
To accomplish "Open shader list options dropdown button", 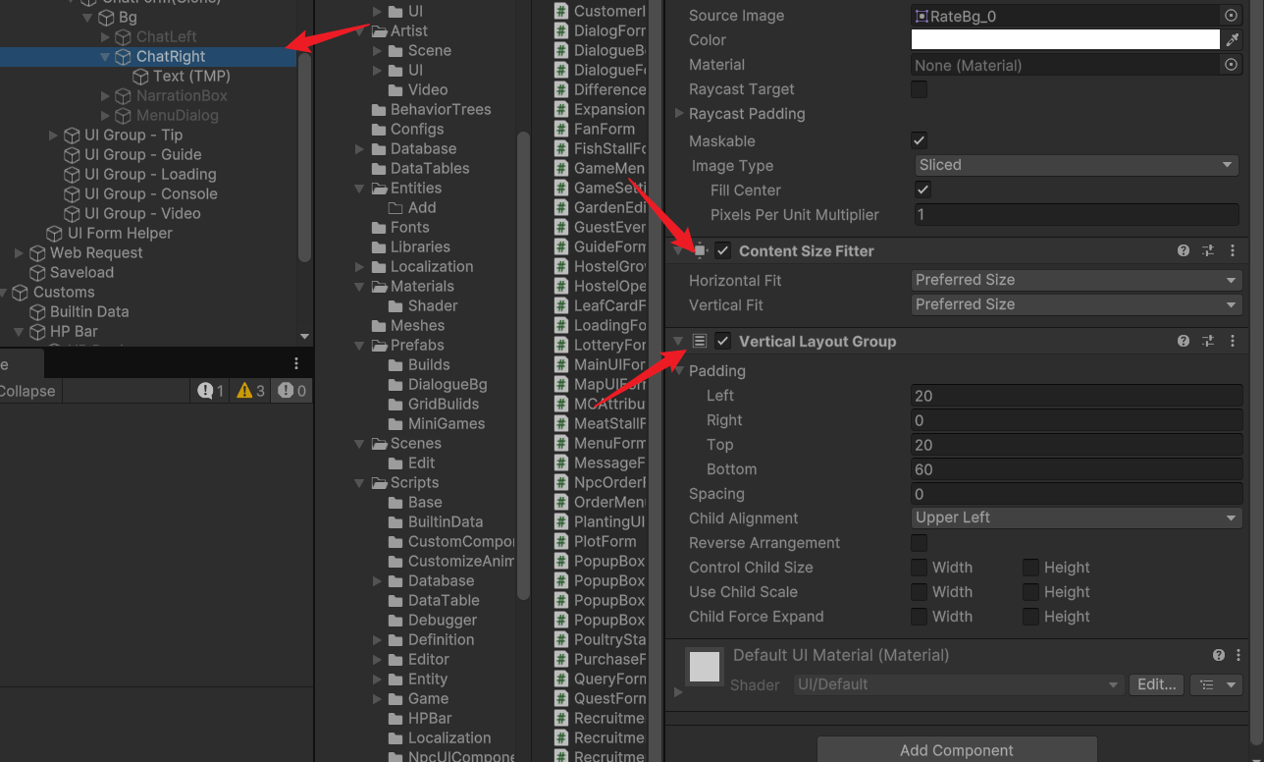I will [x=1216, y=684].
